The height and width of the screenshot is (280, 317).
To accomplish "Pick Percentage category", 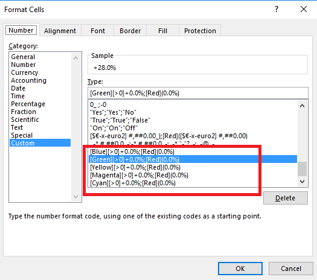I will pos(40,104).
